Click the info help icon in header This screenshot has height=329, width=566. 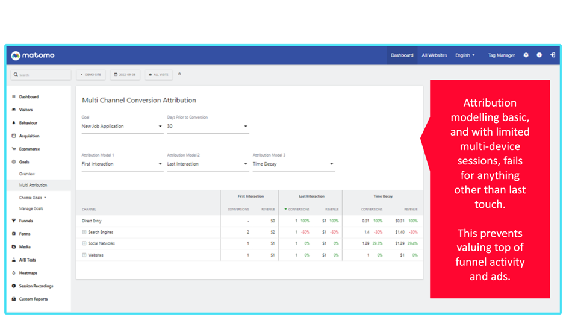pyautogui.click(x=540, y=55)
